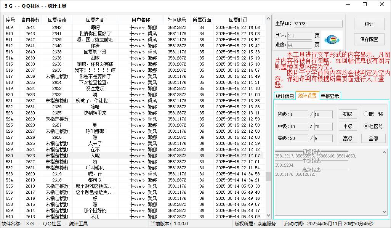Select highlighted row 530 人呢

133,156
